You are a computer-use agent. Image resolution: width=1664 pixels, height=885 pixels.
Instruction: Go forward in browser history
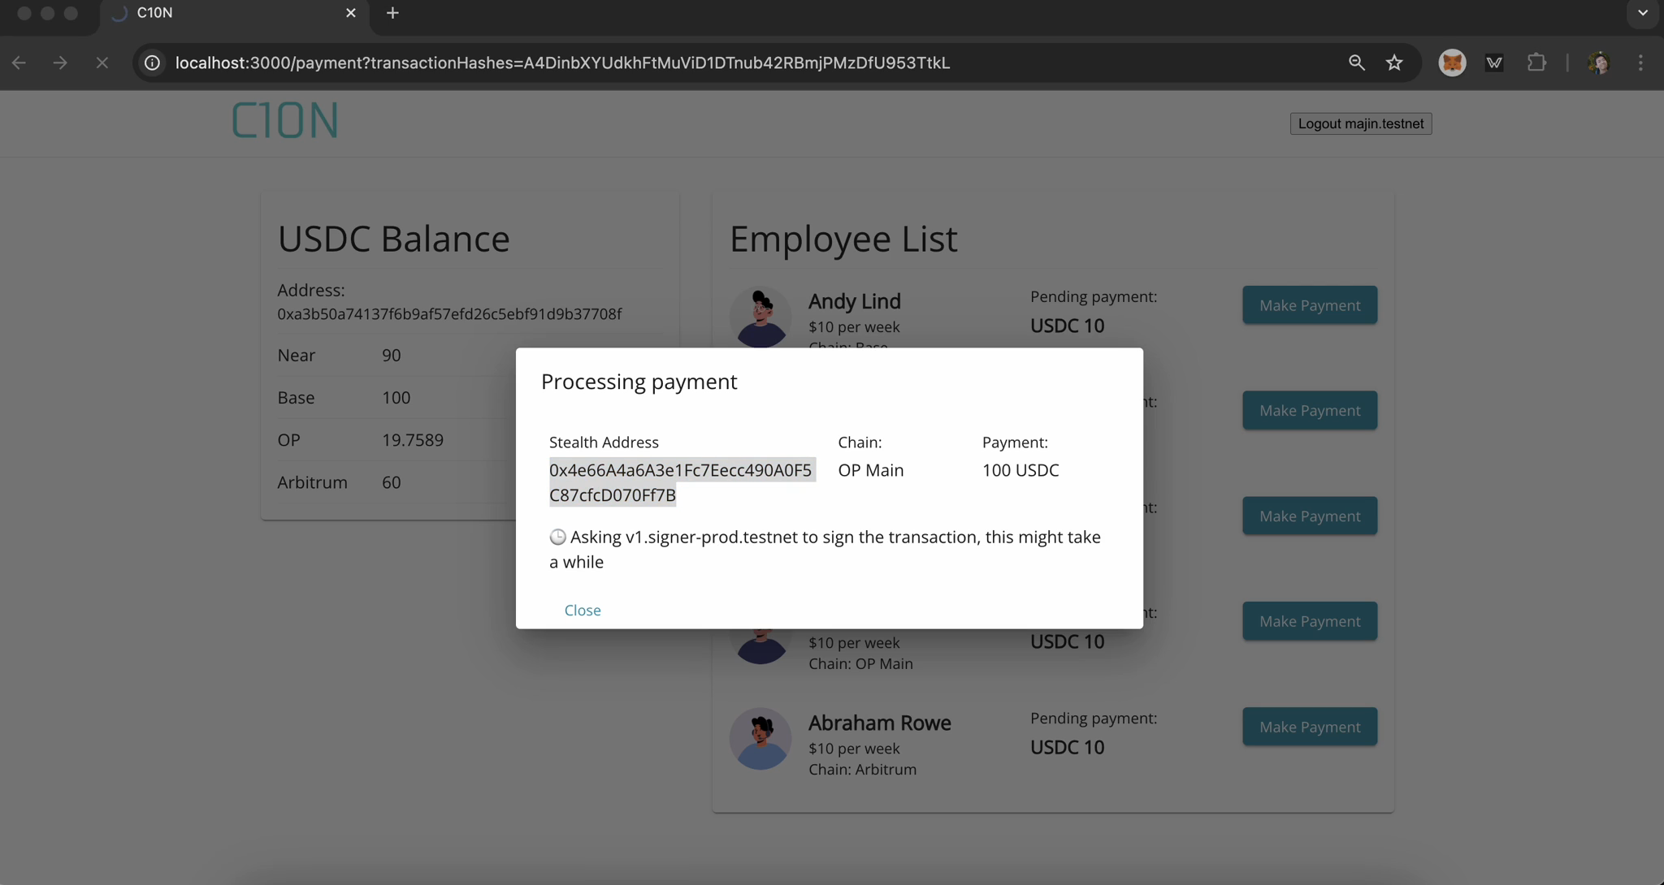coord(60,63)
